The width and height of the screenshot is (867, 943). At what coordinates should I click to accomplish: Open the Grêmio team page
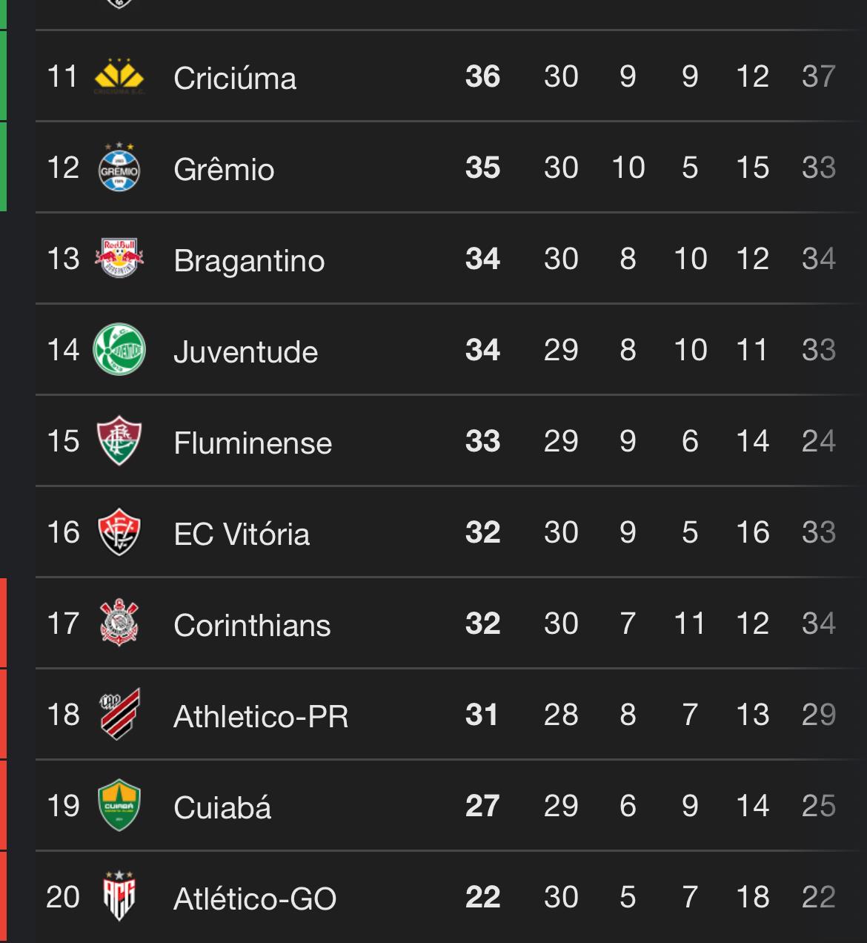point(224,169)
